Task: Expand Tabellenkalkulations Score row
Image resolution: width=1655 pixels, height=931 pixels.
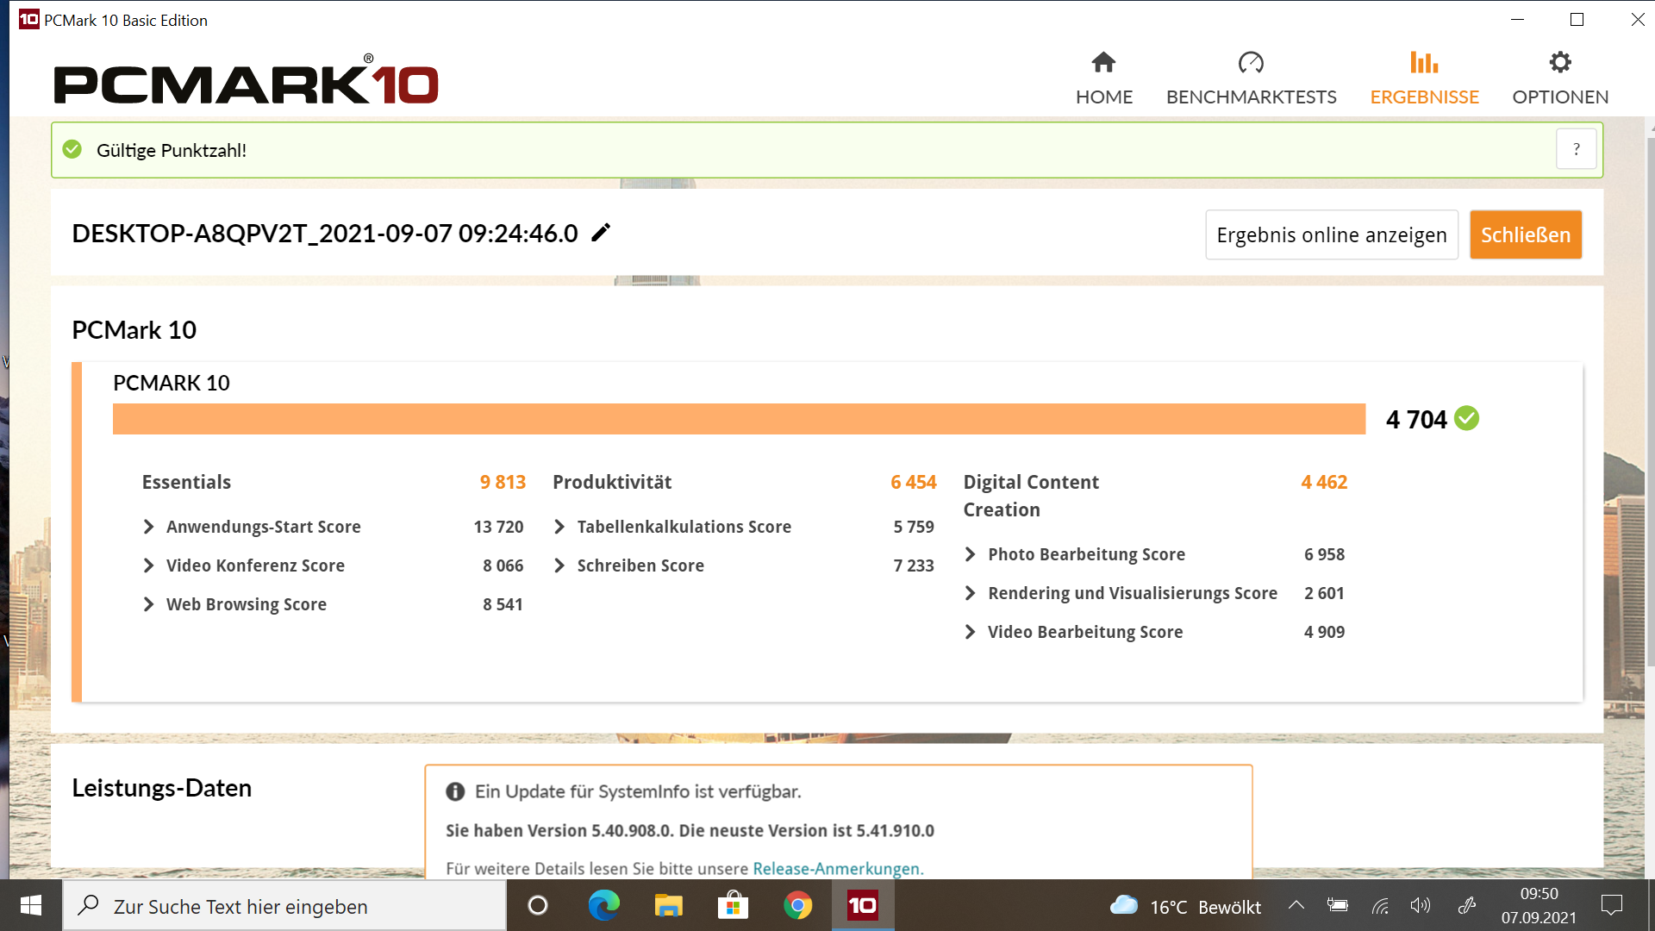Action: 559,527
